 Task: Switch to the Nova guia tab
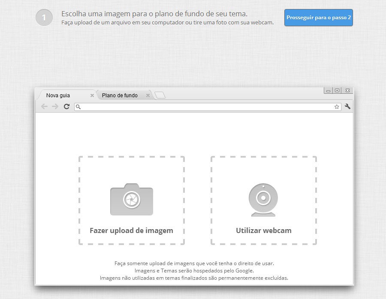tap(58, 96)
